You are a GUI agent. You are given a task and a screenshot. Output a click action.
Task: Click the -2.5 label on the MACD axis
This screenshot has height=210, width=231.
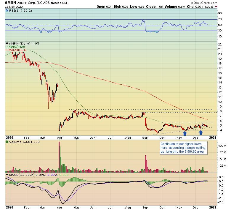[221, 202]
